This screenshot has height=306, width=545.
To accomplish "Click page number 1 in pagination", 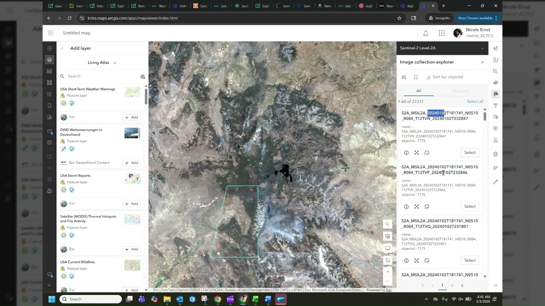I will [442, 286].
